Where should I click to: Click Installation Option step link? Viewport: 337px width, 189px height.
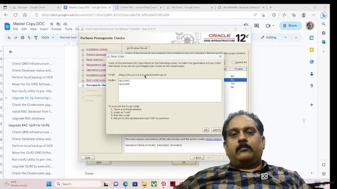(97, 49)
